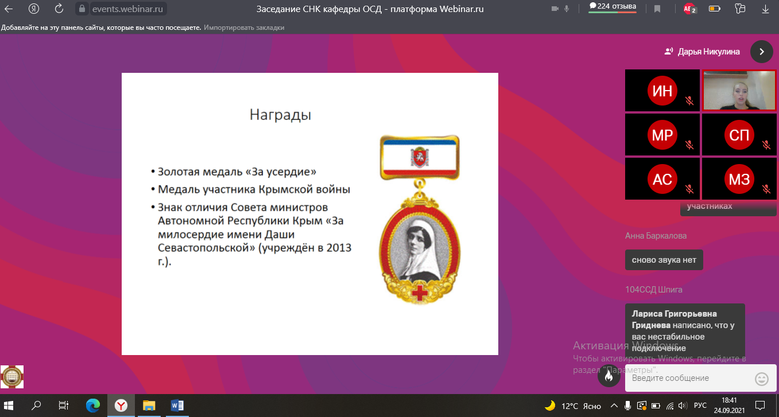This screenshot has width=779, height=417.
Task: Open File Explorer from the taskbar
Action: click(x=149, y=406)
